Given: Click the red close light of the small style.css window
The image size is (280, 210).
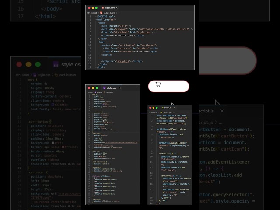Looking at the screenshot, I should [89, 88].
